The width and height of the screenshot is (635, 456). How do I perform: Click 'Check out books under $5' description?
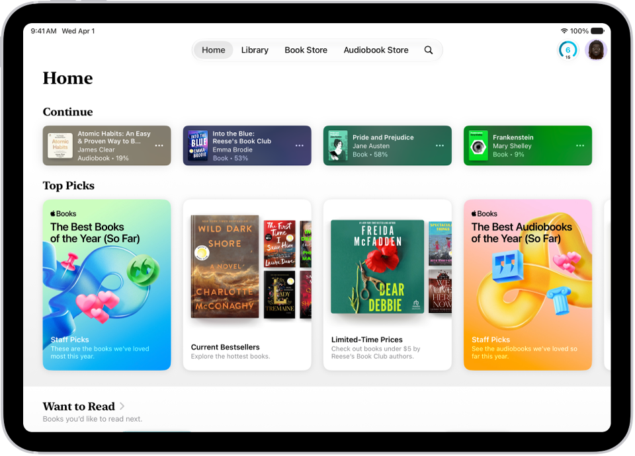point(376,352)
